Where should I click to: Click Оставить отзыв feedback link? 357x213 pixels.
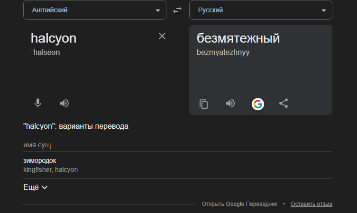tap(311, 204)
